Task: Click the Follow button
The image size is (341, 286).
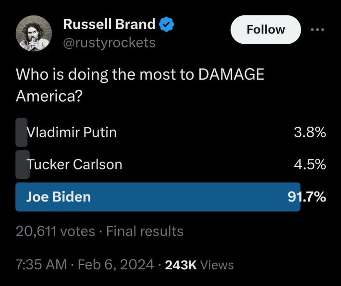Action: click(265, 30)
